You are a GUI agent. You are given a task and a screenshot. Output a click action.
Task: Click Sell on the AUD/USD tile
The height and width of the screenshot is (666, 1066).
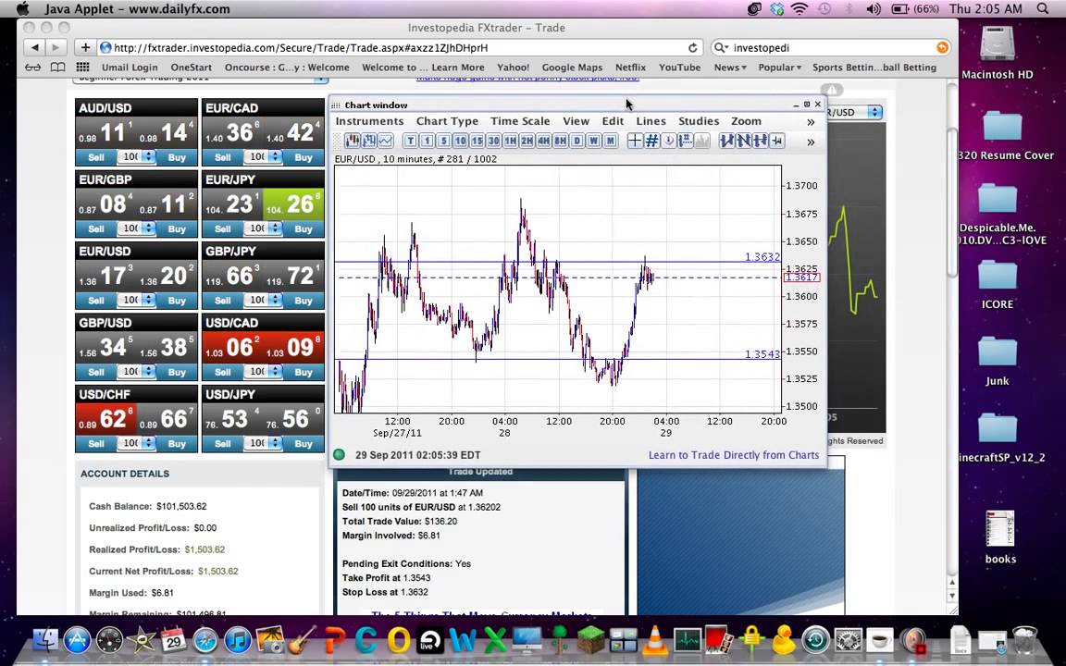(96, 157)
